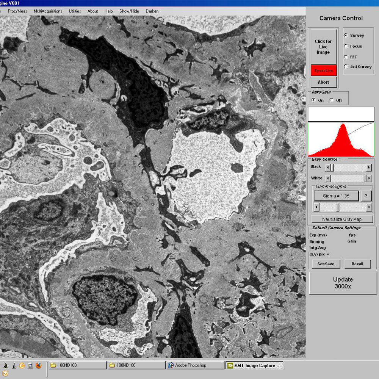
Task: Click the White slider's left arrow
Action: [328, 178]
